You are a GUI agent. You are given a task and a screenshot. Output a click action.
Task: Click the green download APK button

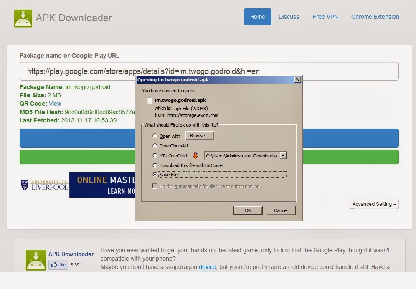click(77, 157)
